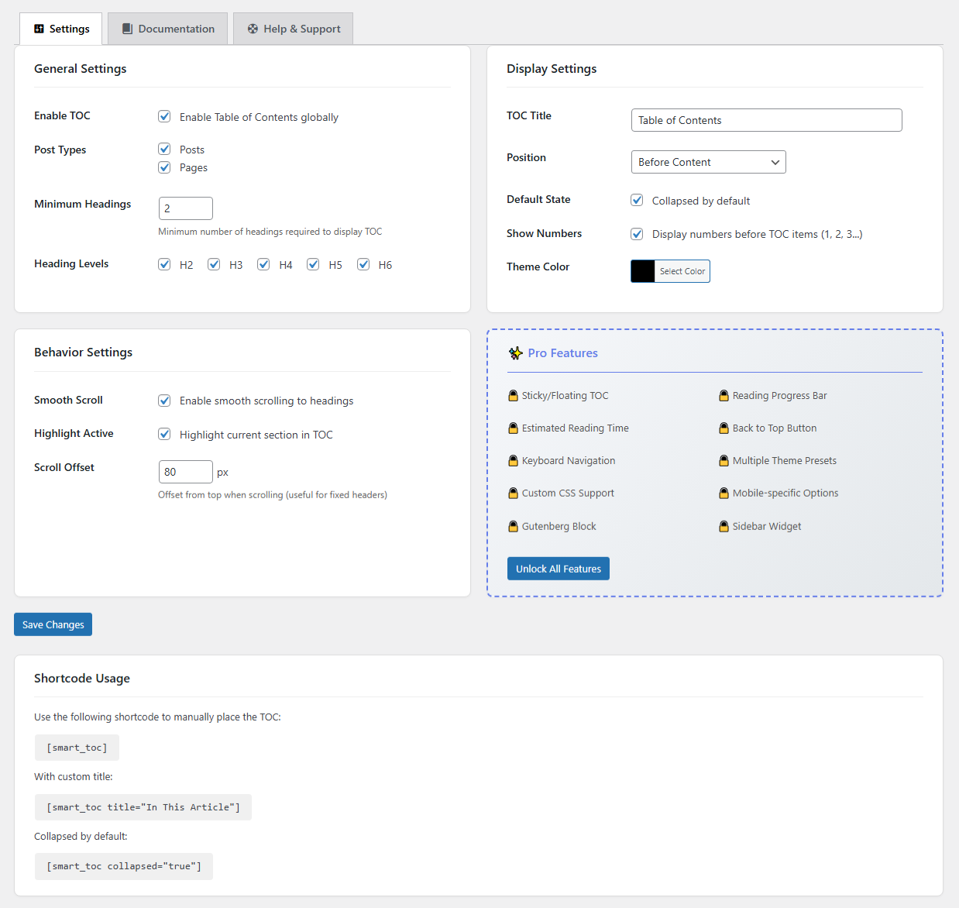Click the lock icon beside Sticky/Floating TOC

(x=513, y=396)
